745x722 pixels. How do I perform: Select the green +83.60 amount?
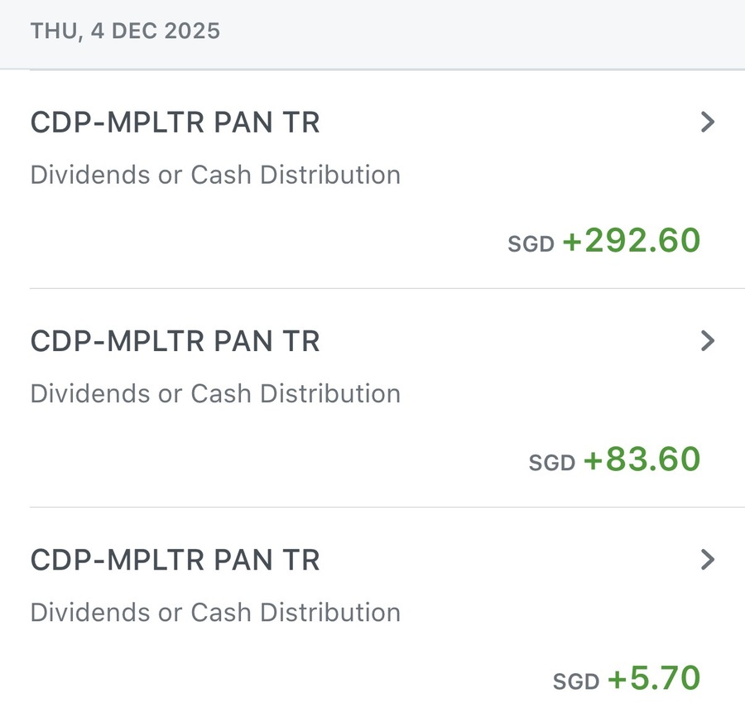tap(642, 460)
